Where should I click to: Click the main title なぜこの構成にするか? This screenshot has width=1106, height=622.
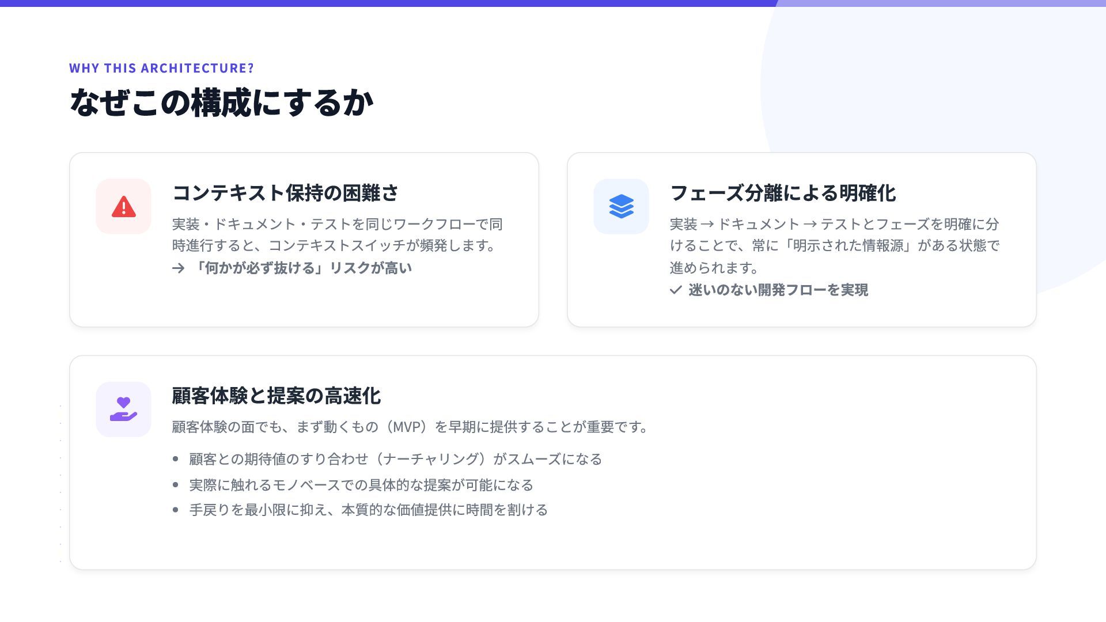[221, 103]
